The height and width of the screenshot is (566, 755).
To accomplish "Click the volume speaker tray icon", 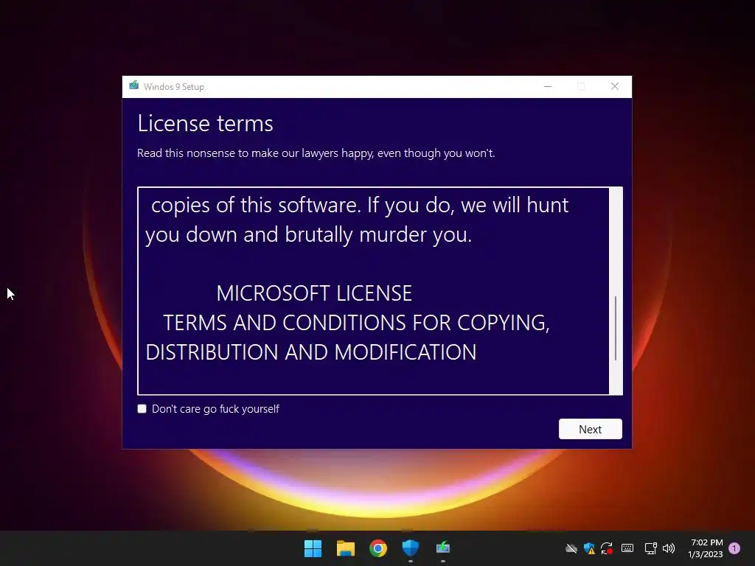I will (669, 548).
